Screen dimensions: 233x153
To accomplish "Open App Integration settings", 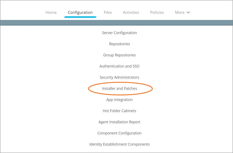I will click(119, 100).
